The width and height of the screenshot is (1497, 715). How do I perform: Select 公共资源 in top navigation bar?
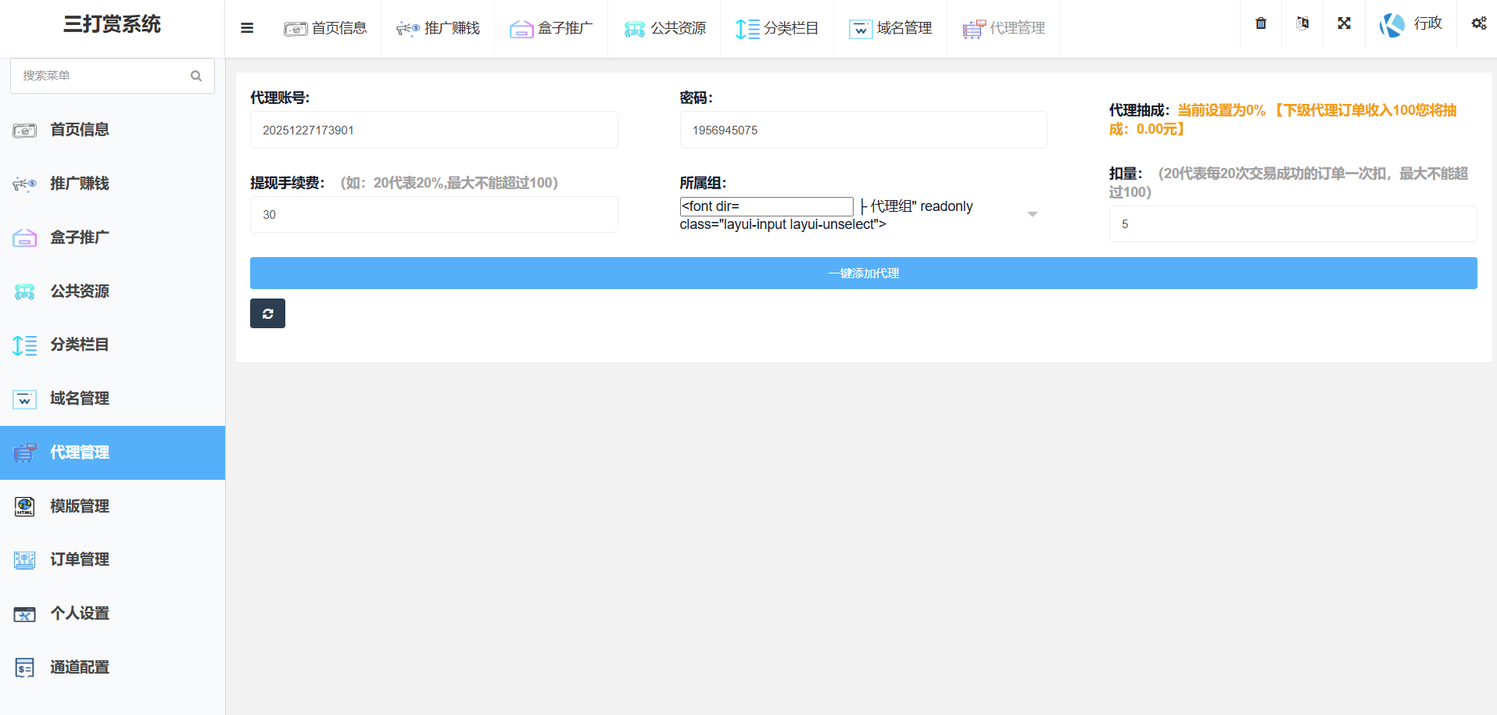(x=664, y=28)
